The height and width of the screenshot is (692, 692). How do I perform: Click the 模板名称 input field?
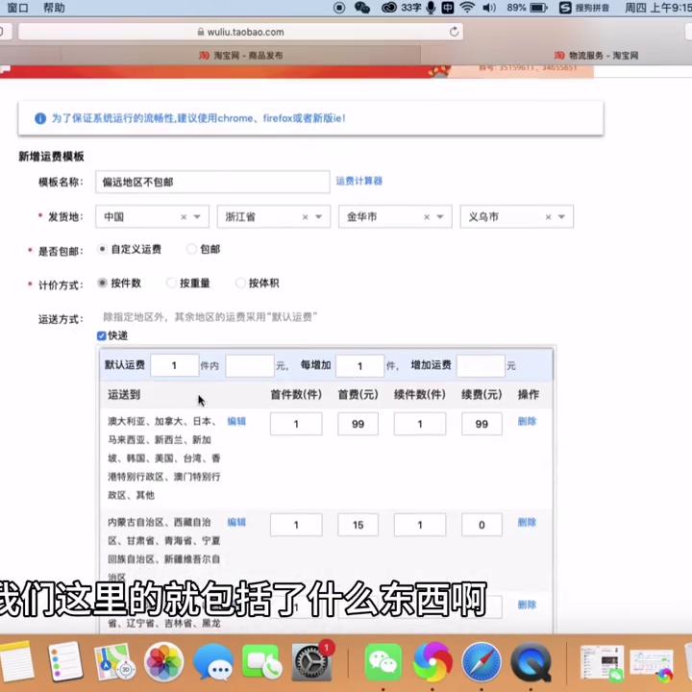pos(212,182)
